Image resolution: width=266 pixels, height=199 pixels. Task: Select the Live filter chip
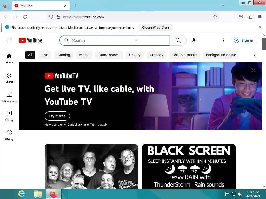click(45, 55)
